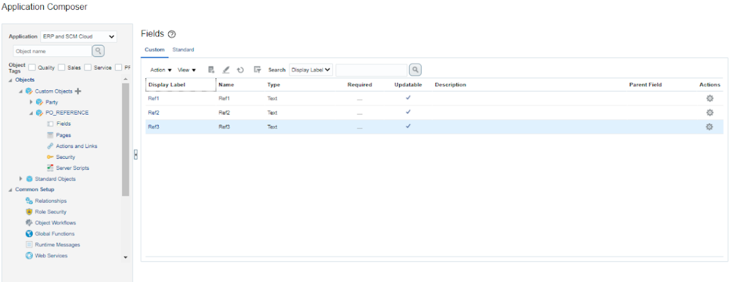Click the query by example filter icon

(x=257, y=70)
